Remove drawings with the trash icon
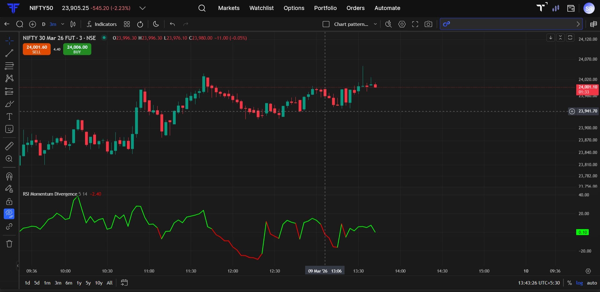 pos(9,244)
